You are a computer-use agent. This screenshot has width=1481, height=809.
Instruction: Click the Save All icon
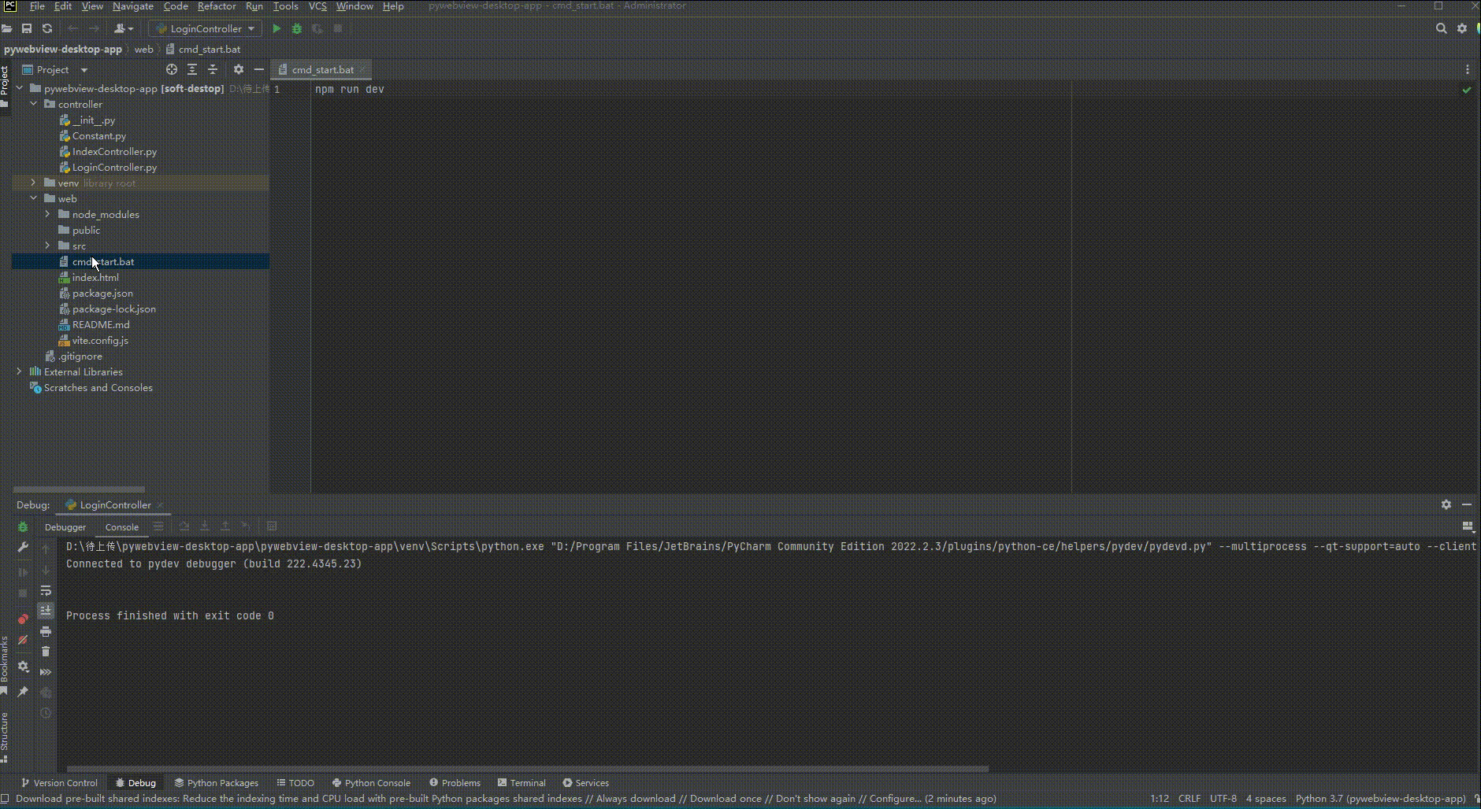pos(27,28)
